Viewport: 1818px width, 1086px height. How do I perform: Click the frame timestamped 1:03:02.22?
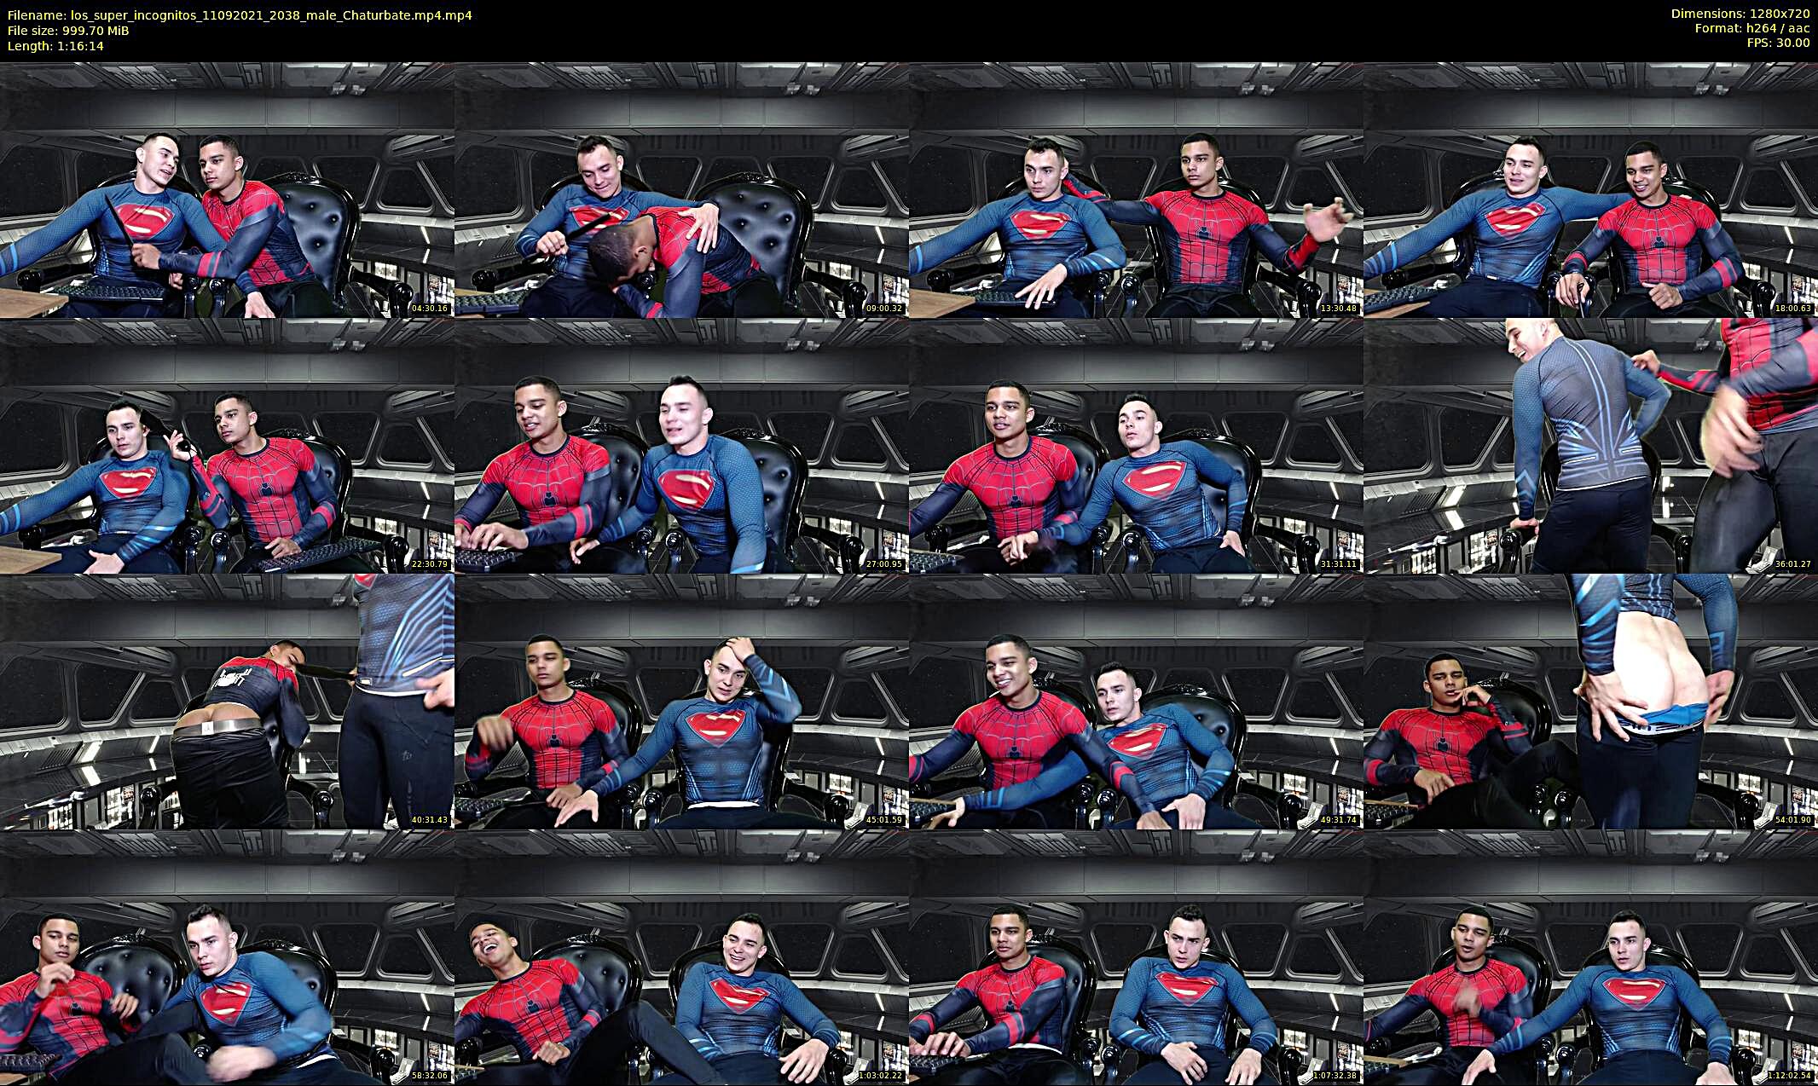click(x=681, y=957)
